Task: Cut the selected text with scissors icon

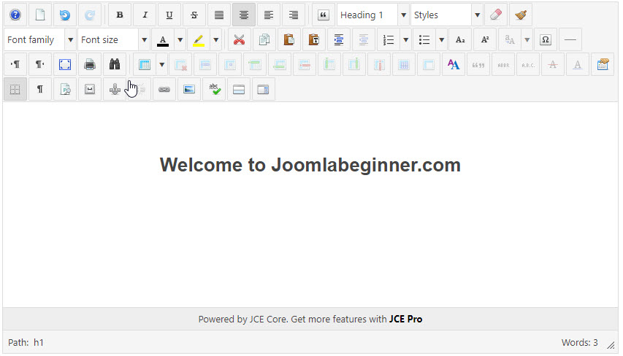Action: 239,39
